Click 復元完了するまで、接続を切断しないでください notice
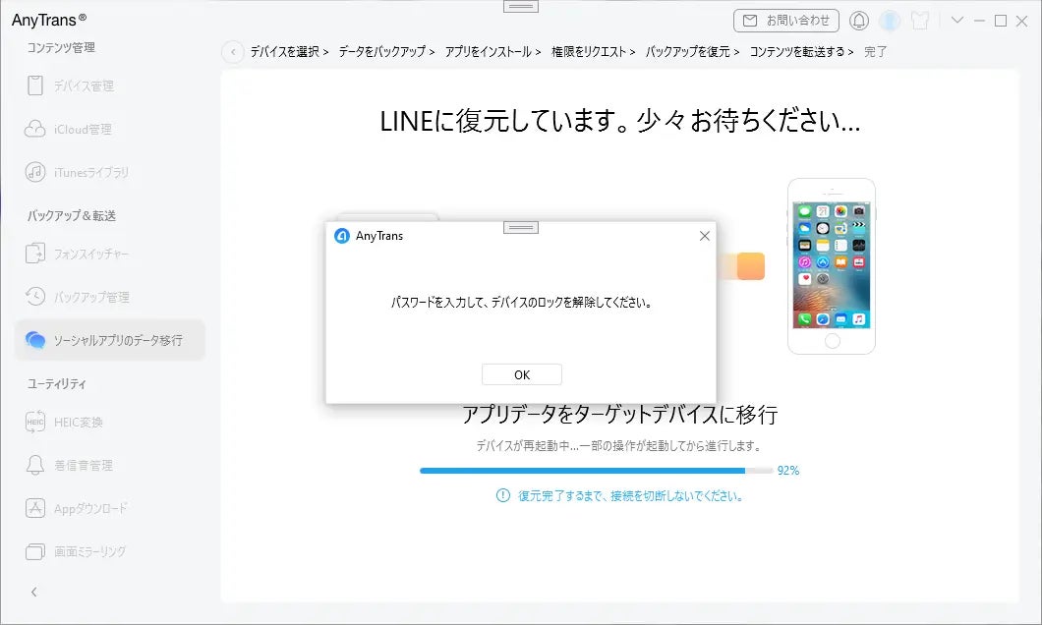Image resolution: width=1042 pixels, height=625 pixels. [630, 496]
